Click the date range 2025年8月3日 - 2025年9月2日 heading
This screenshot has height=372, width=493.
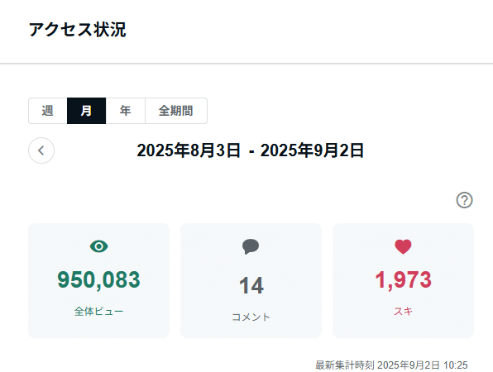pyautogui.click(x=251, y=150)
